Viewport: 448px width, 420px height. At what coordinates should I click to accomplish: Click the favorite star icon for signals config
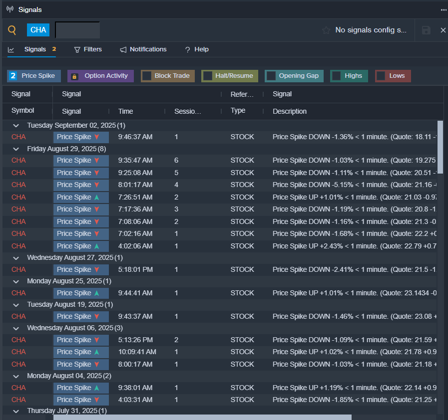point(326,30)
